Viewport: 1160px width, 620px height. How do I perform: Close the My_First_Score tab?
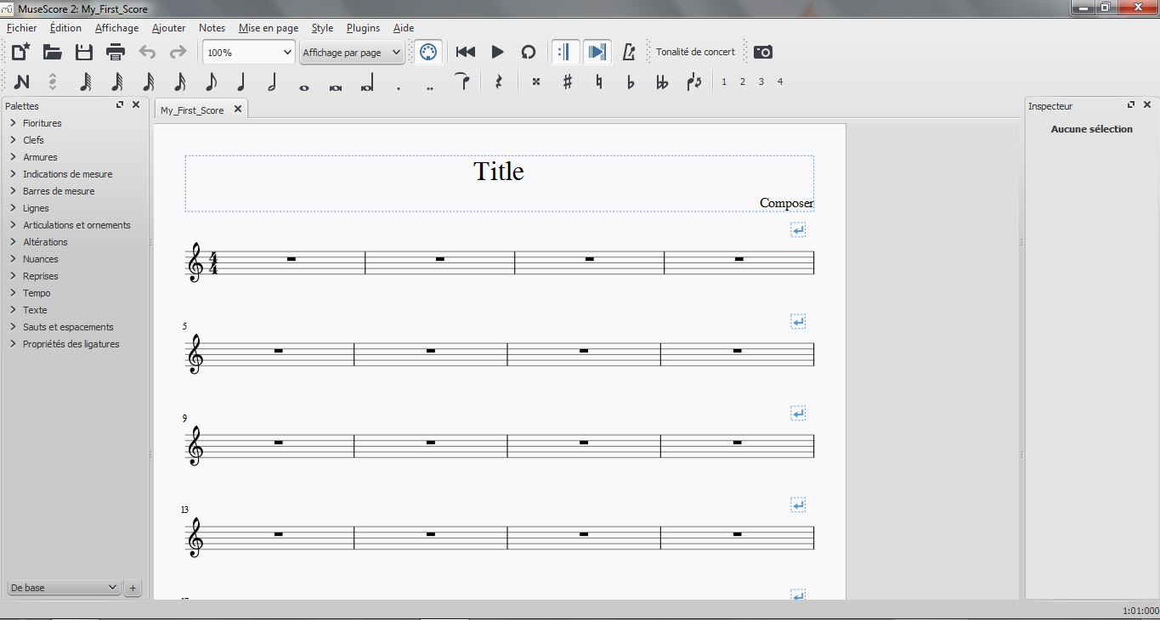coord(238,110)
